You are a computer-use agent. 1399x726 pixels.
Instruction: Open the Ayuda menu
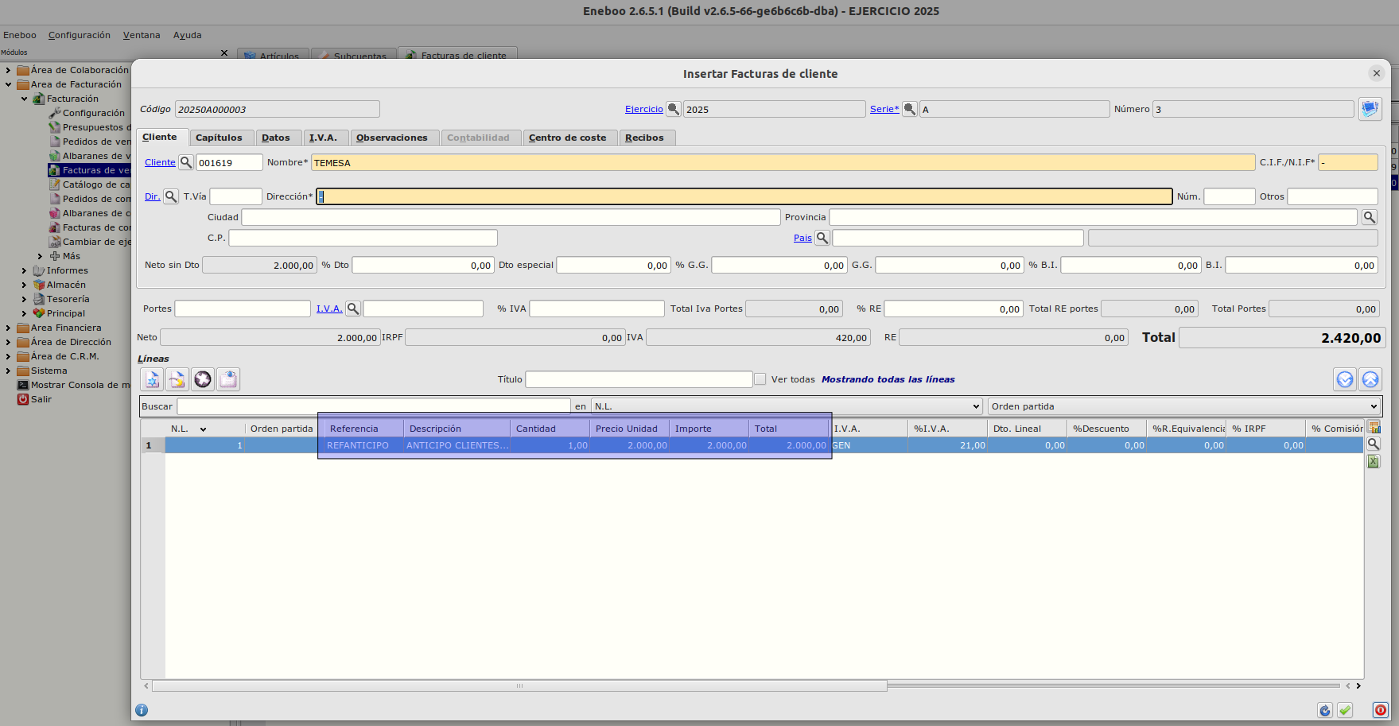click(x=188, y=35)
